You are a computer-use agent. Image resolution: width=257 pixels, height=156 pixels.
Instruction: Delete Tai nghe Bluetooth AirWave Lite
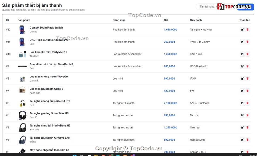[x=248, y=140]
